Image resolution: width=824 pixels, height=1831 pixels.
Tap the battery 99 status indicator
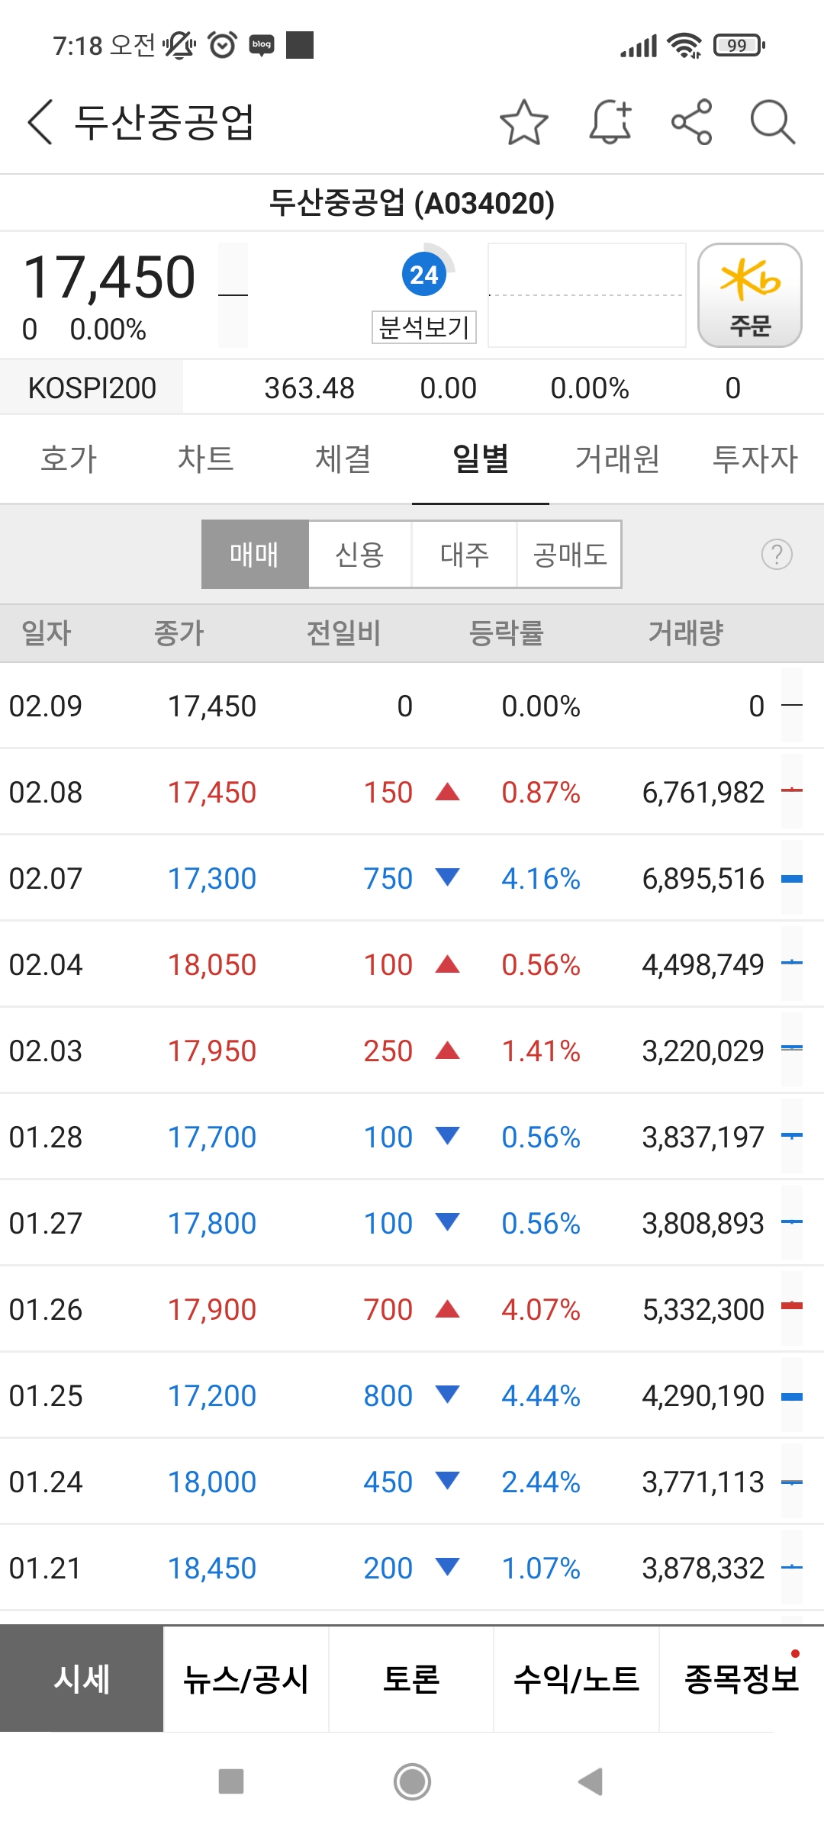click(x=739, y=45)
